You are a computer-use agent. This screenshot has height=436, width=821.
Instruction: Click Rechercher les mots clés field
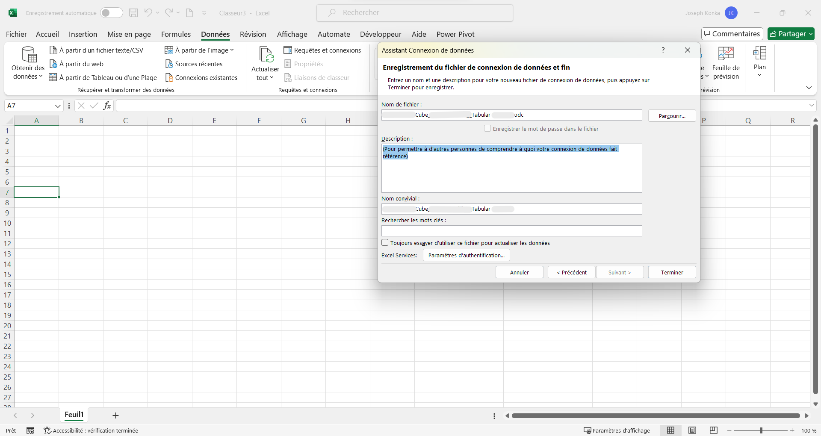click(511, 231)
